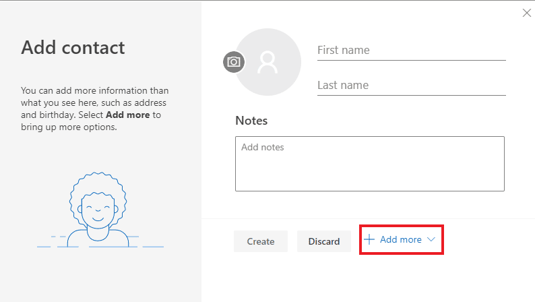Click the person silhouette in avatar circle
Image resolution: width=535 pixels, height=302 pixels.
(x=267, y=62)
